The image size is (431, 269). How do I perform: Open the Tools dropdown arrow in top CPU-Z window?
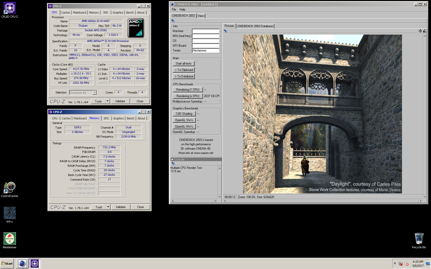(x=108, y=101)
